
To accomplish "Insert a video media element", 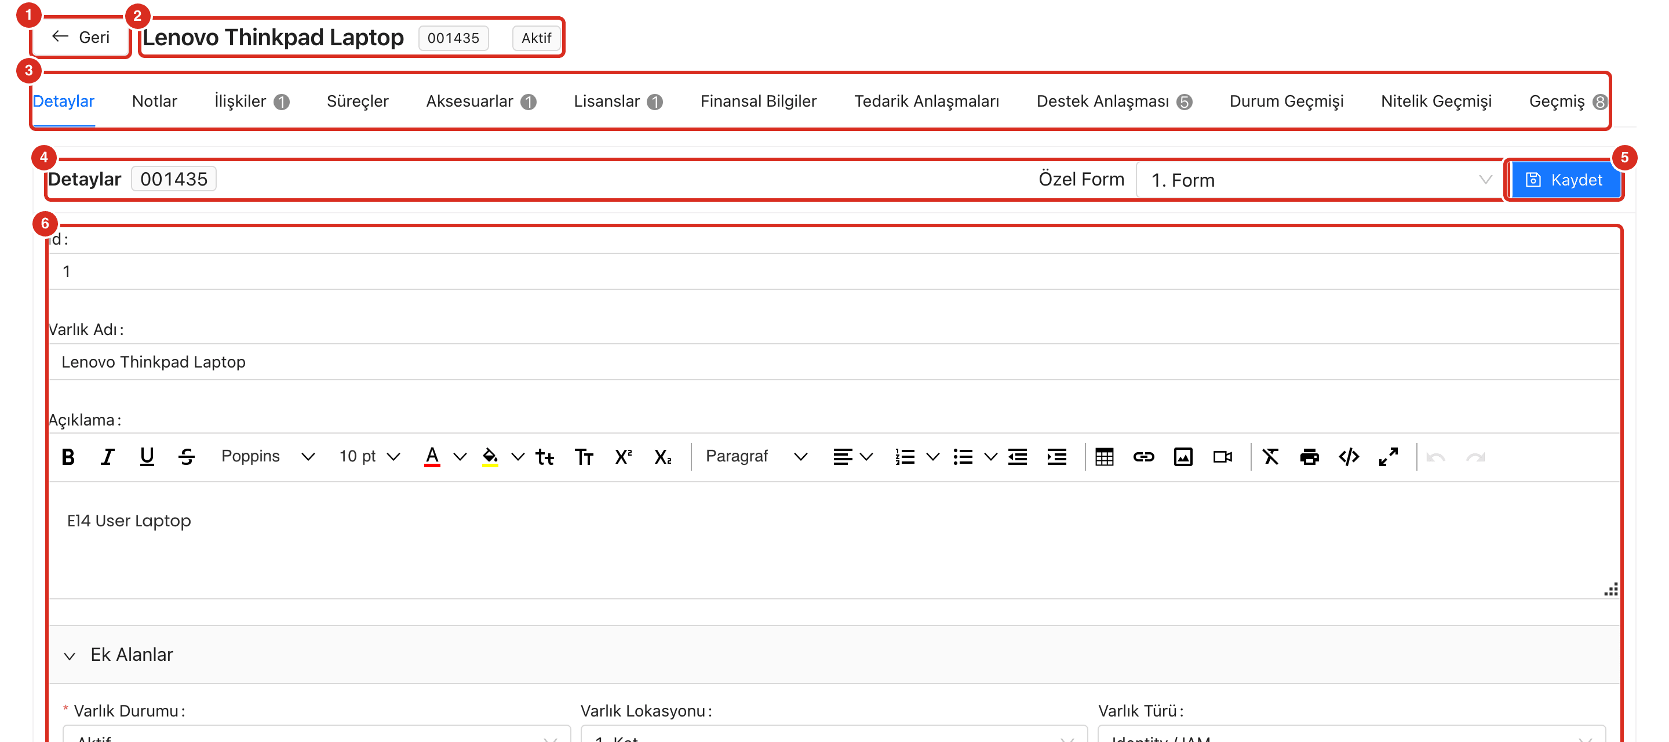I will click(x=1223, y=457).
